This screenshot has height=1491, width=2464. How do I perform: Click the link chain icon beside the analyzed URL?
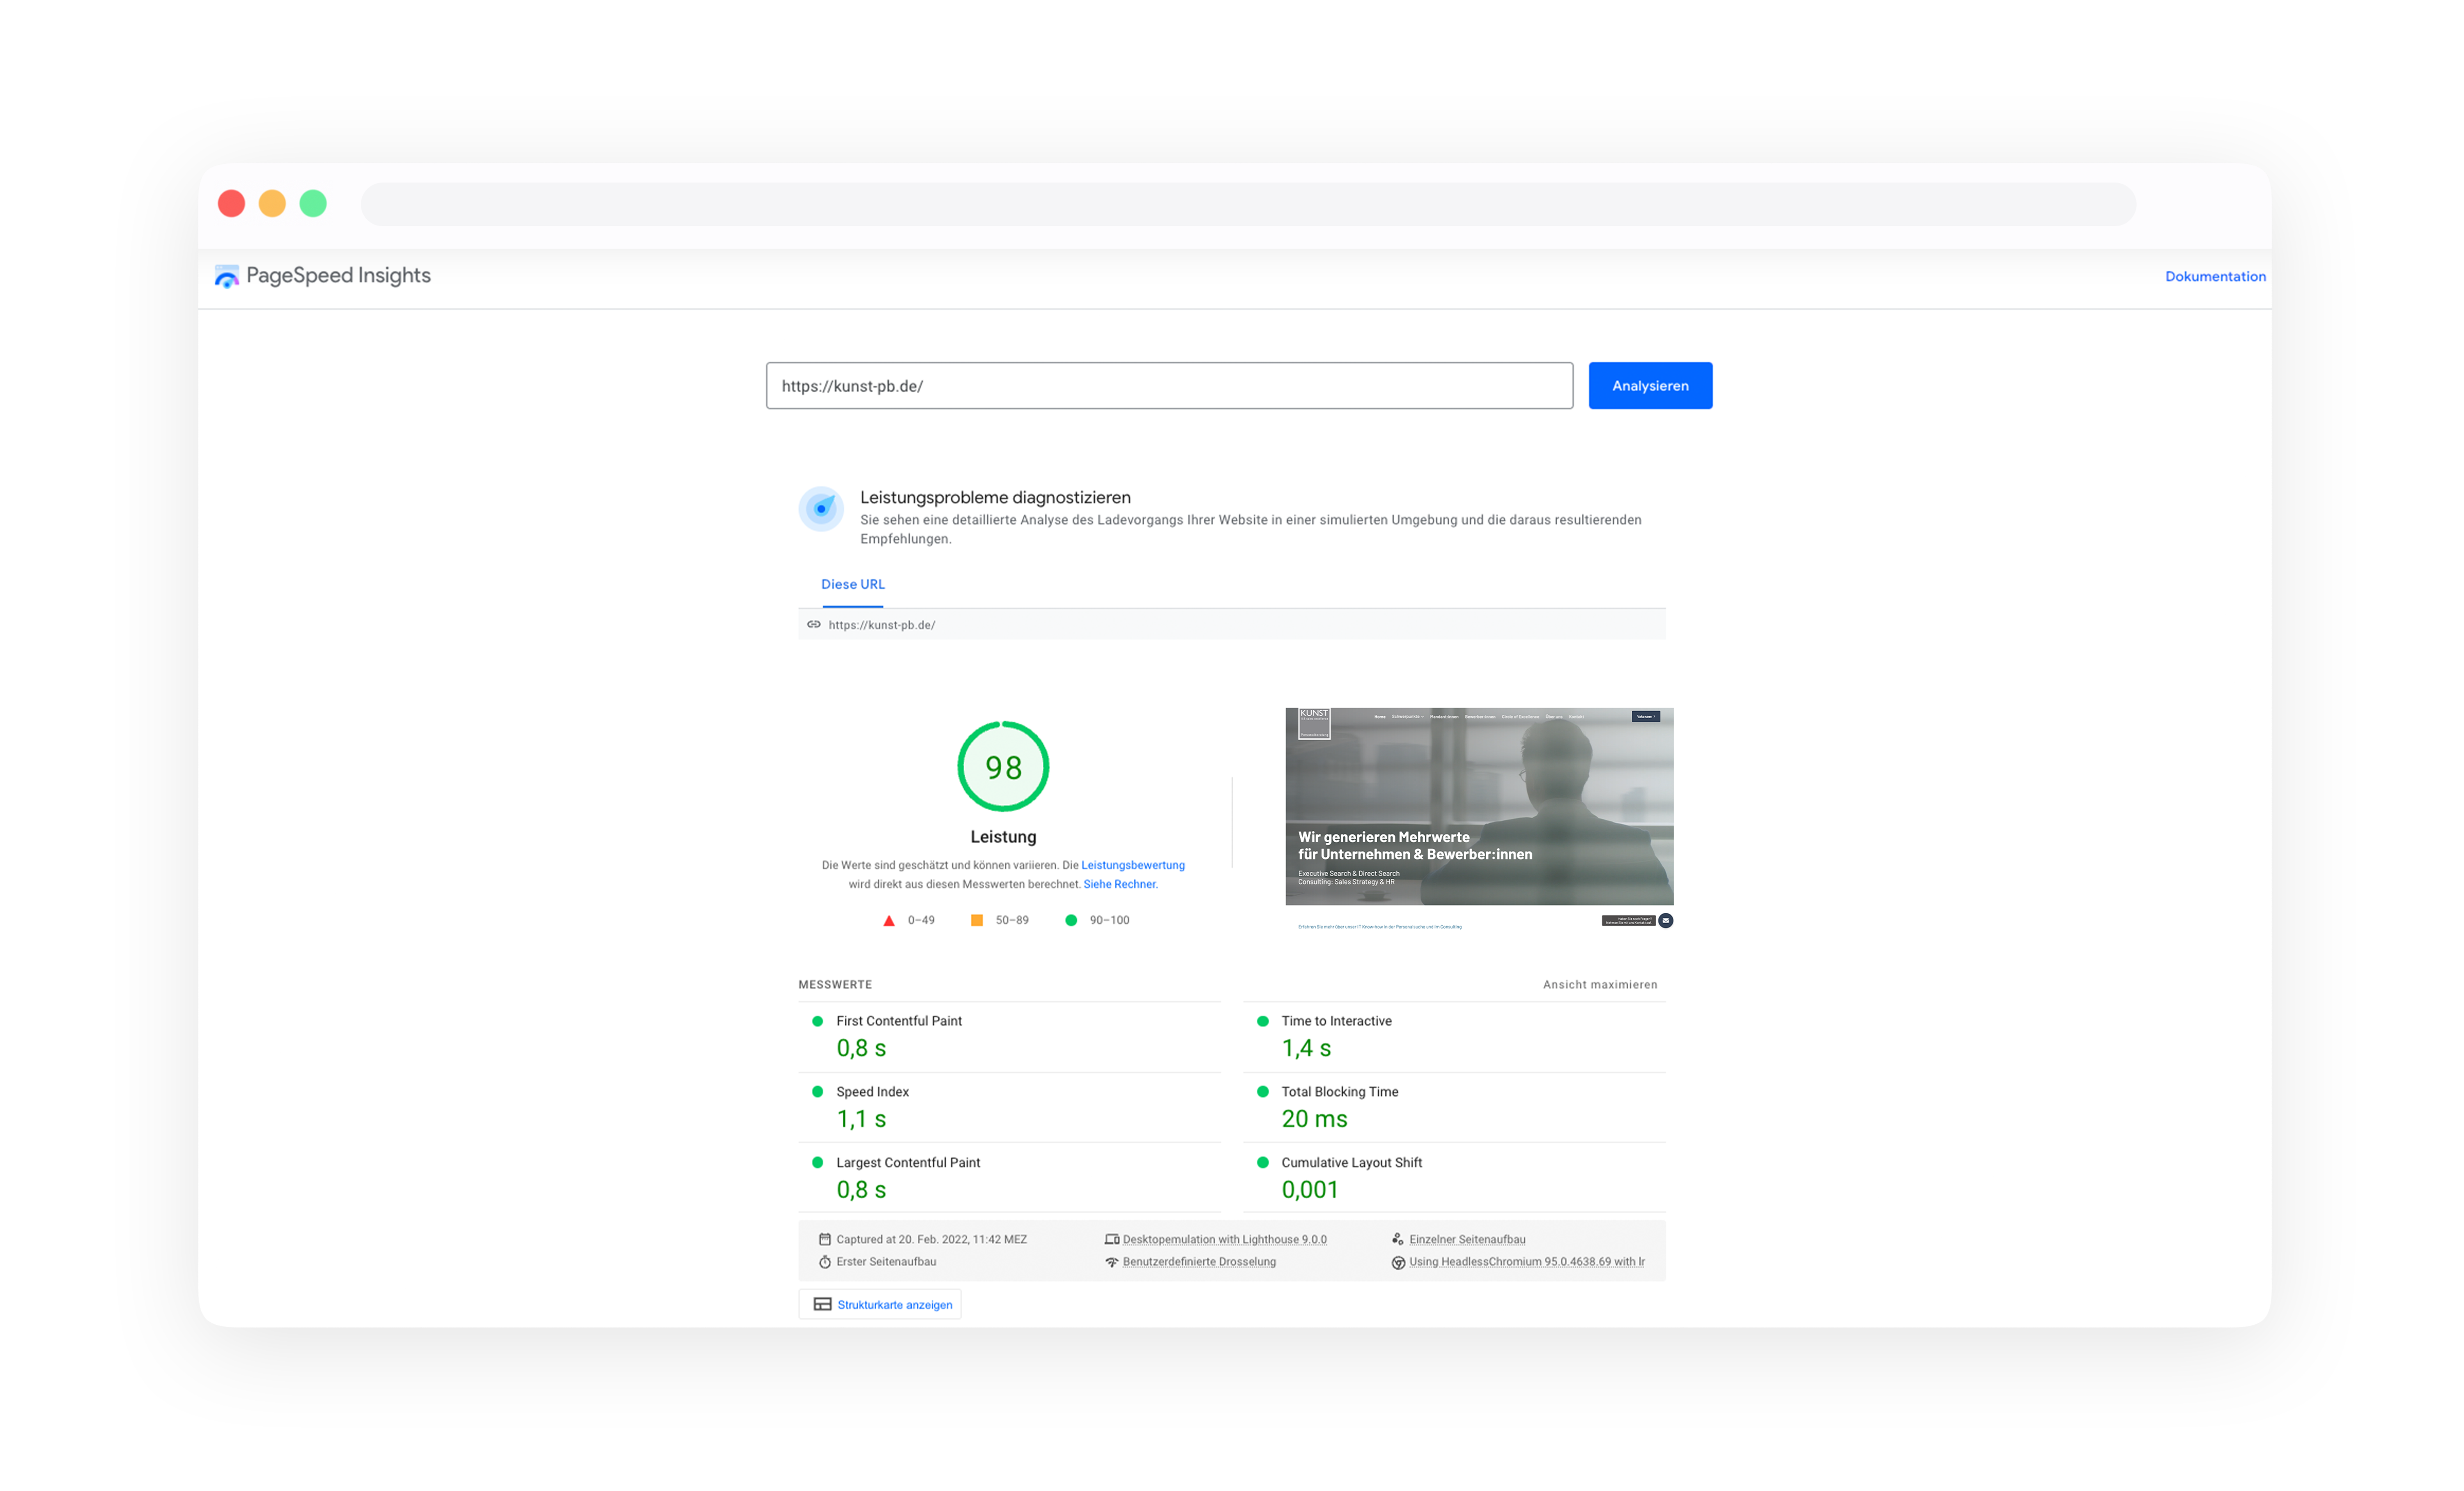[x=814, y=625]
